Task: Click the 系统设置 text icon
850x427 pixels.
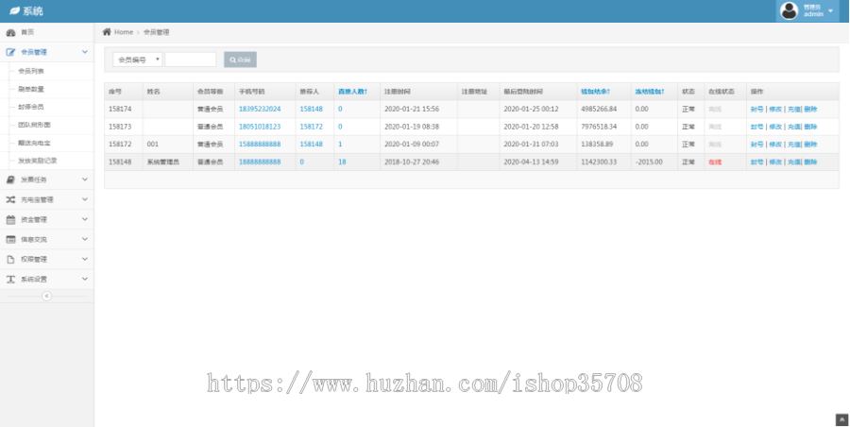Action: (10, 279)
